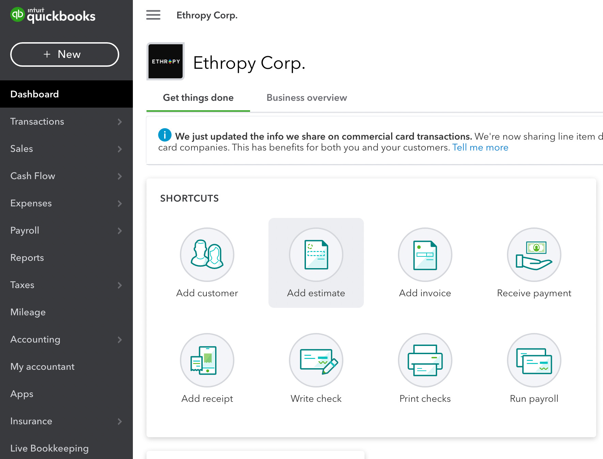Open the Add estimate shortcut icon
This screenshot has height=459, width=603.
point(316,255)
